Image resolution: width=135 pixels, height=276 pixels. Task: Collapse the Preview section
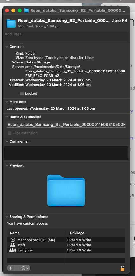click(x=7, y=166)
